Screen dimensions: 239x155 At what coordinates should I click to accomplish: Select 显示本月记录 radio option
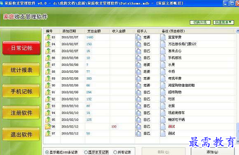pos(86,152)
